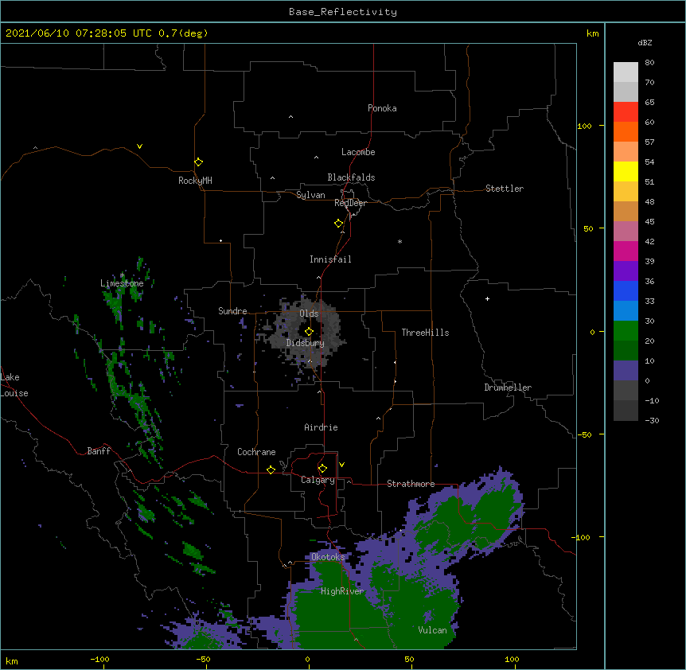Select the Strathmore label
686x670 pixels.
[x=411, y=484]
